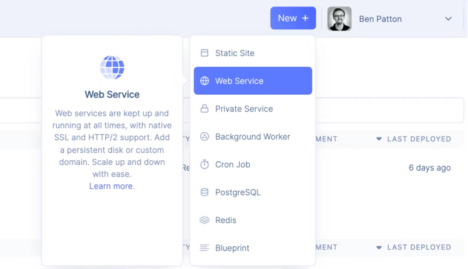
Task: Choose Private Service menu entry
Action: point(244,109)
